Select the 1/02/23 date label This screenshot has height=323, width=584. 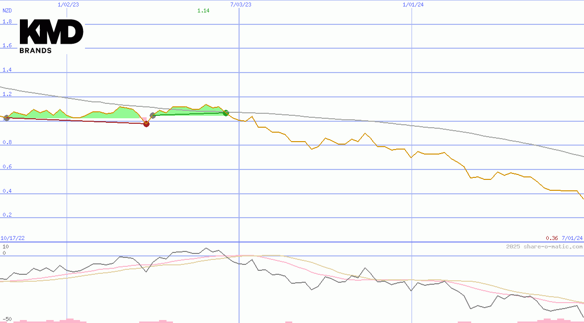click(x=68, y=4)
